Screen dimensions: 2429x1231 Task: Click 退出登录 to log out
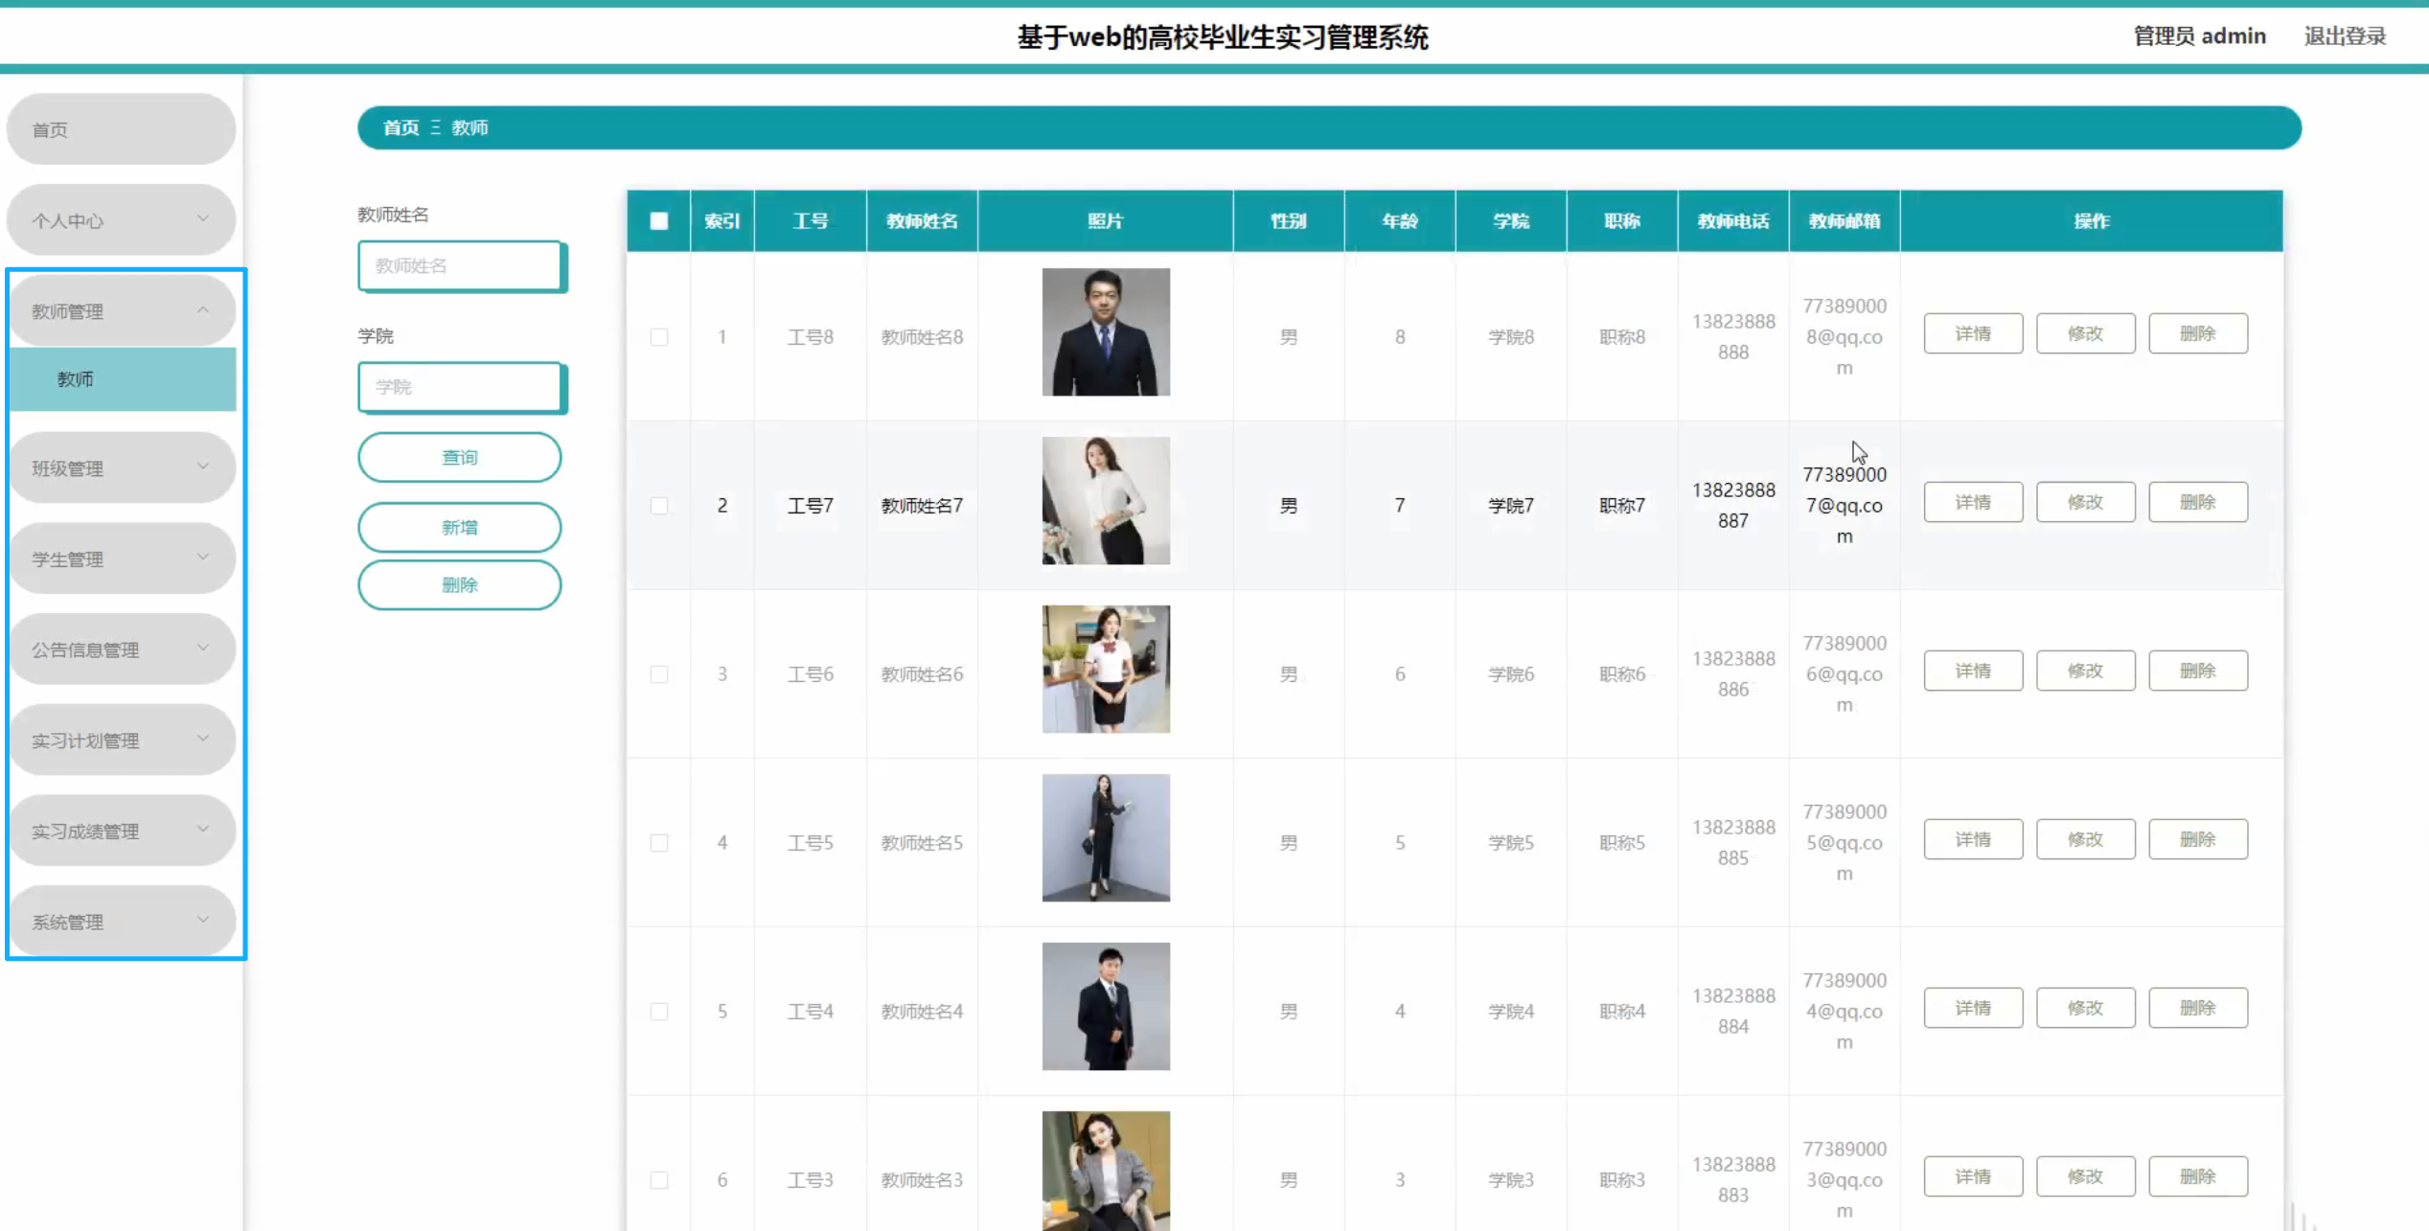coord(2344,35)
